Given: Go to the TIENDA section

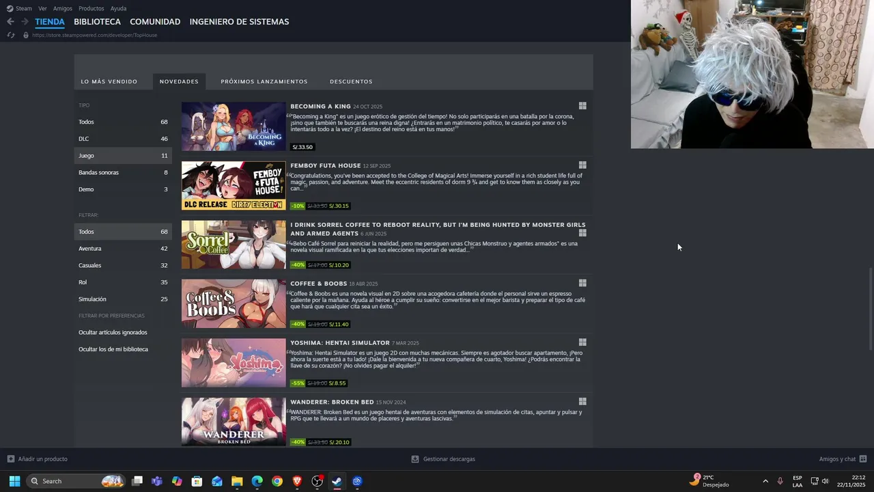Looking at the screenshot, I should pyautogui.click(x=50, y=22).
